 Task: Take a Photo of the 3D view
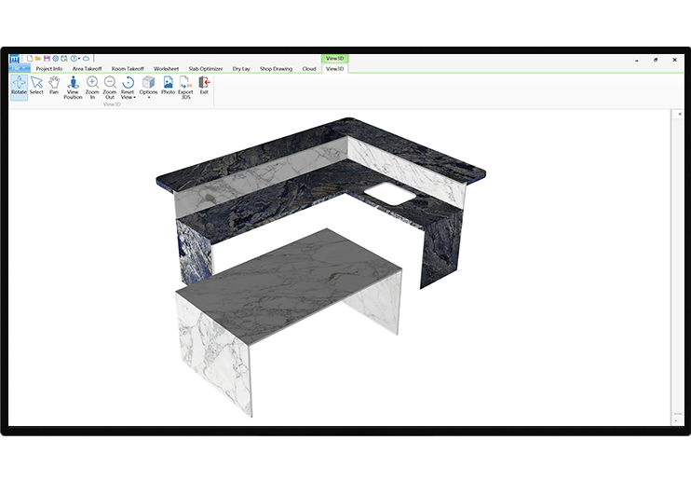168,86
